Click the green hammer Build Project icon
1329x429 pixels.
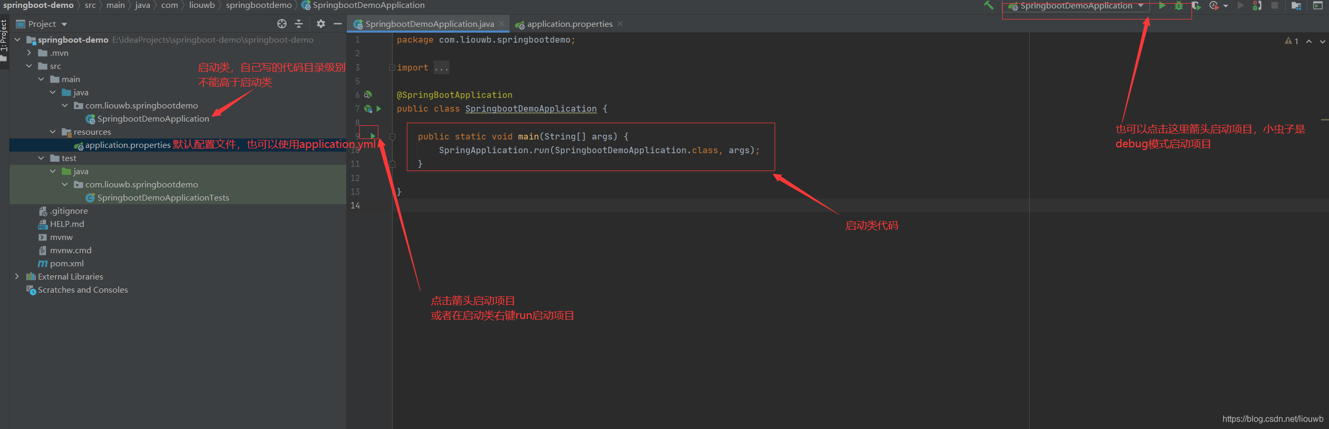989,5
